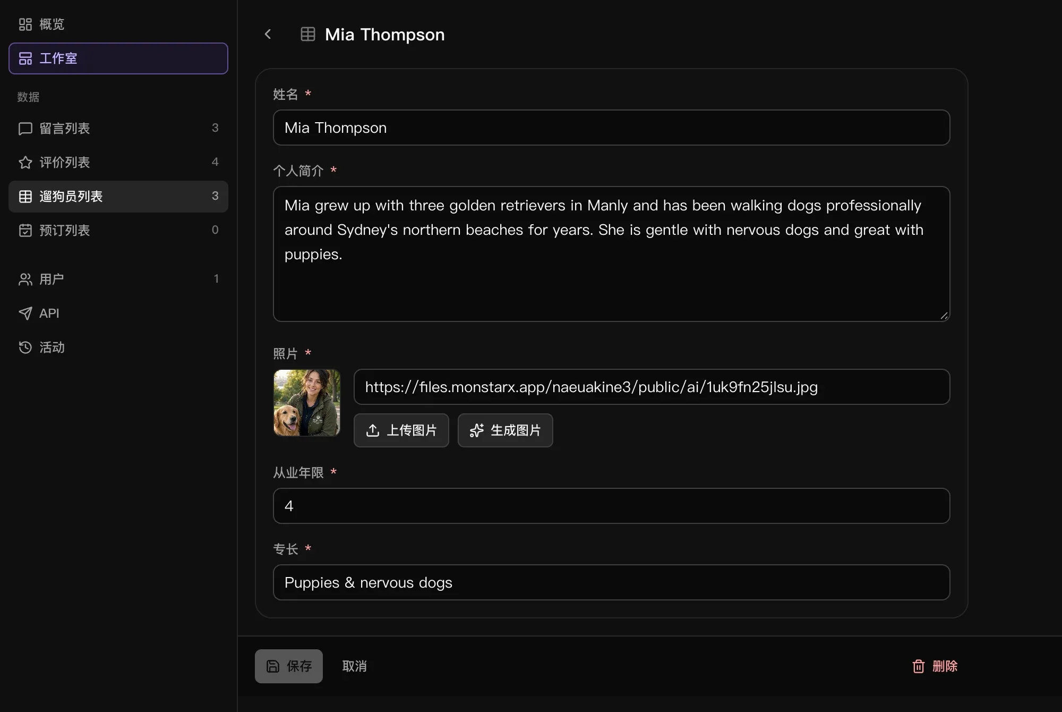Viewport: 1062px width, 712px height.
Task: Click the star icon for 评价列表
Action: 25,163
